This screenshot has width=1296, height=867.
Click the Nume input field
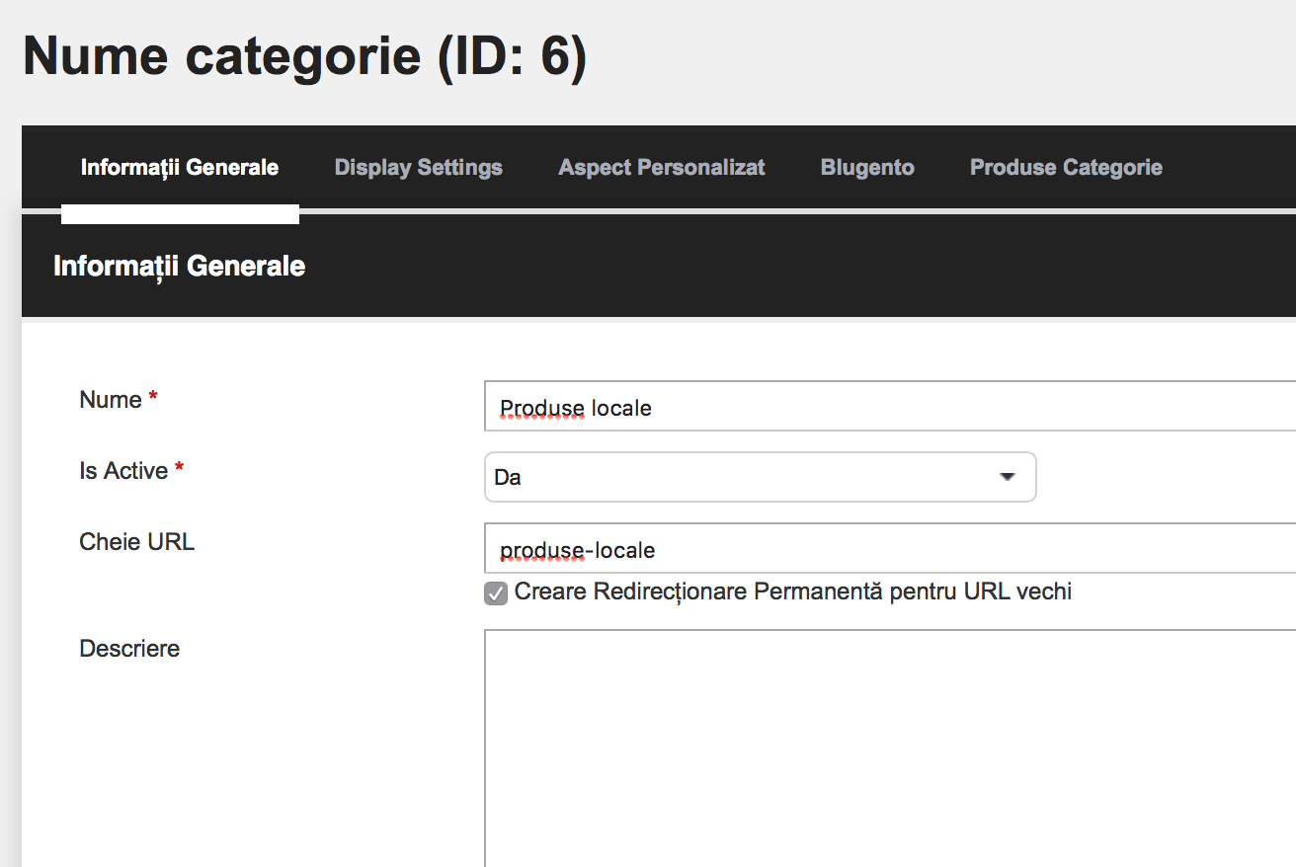(x=890, y=407)
